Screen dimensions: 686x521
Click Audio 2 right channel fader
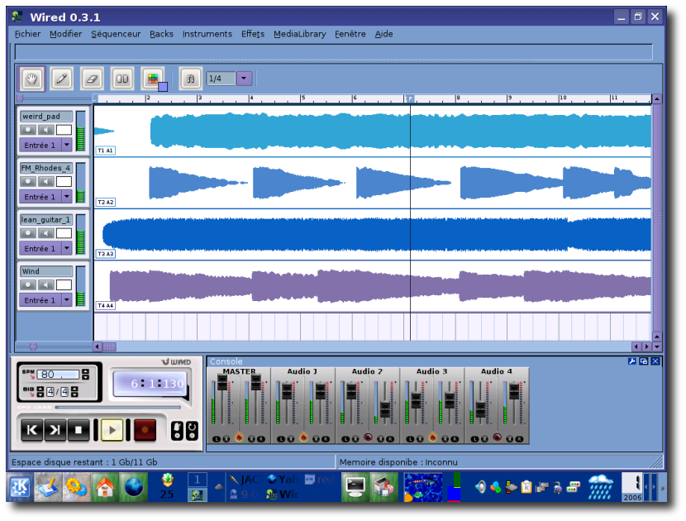pyautogui.click(x=385, y=409)
